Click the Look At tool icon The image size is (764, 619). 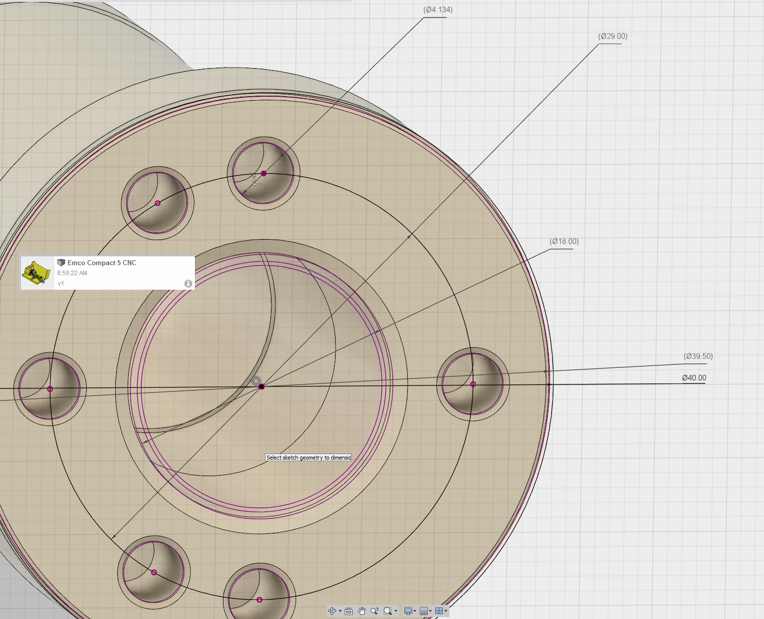pos(349,611)
